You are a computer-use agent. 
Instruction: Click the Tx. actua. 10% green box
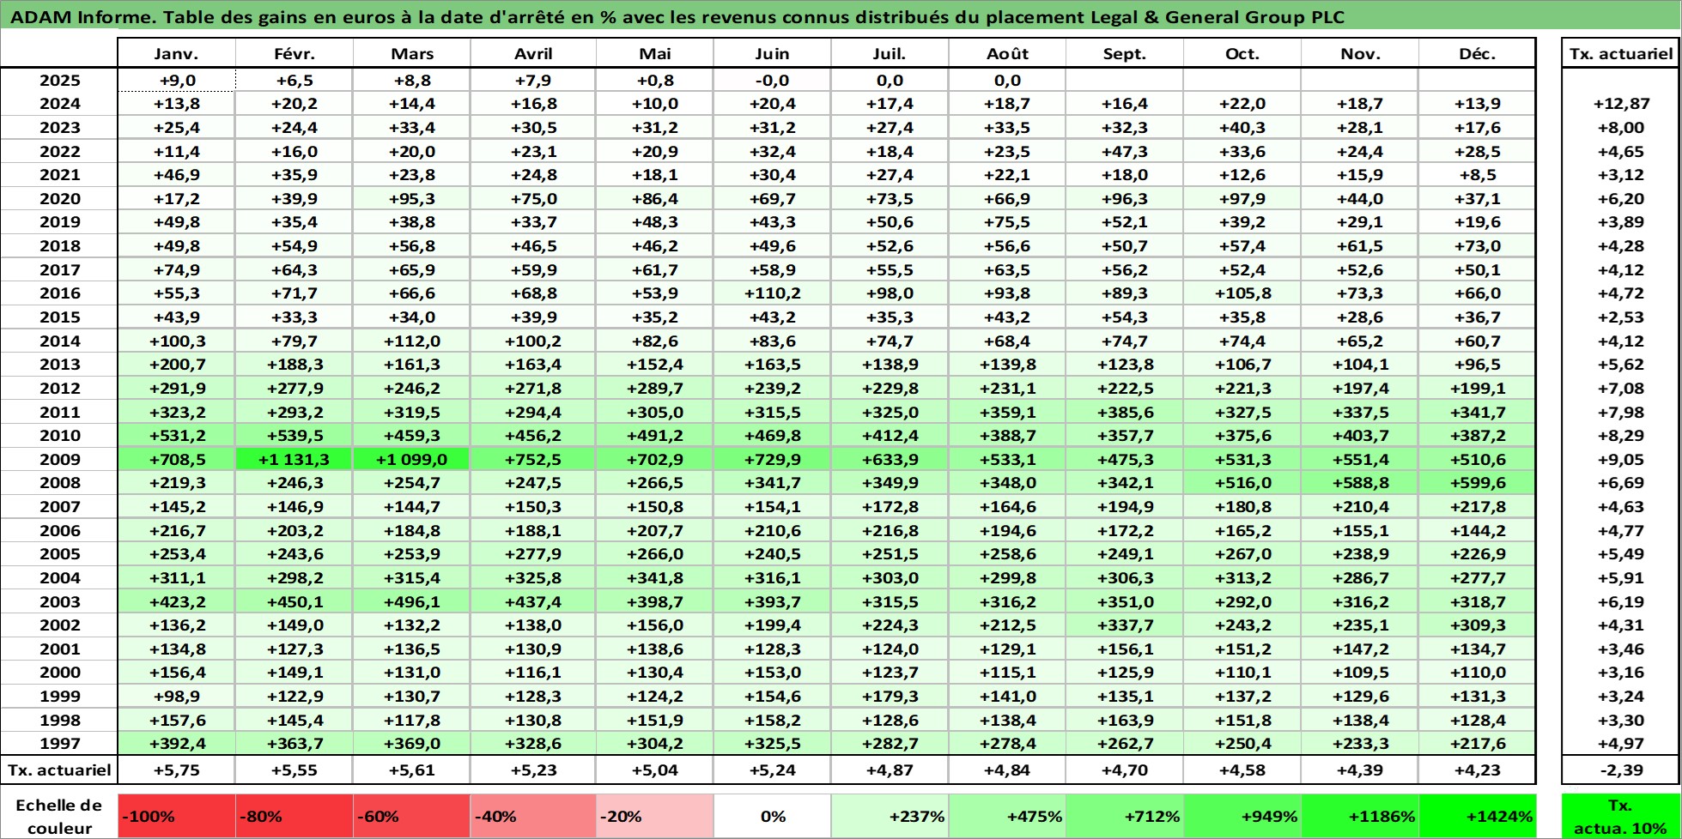pos(1621,816)
